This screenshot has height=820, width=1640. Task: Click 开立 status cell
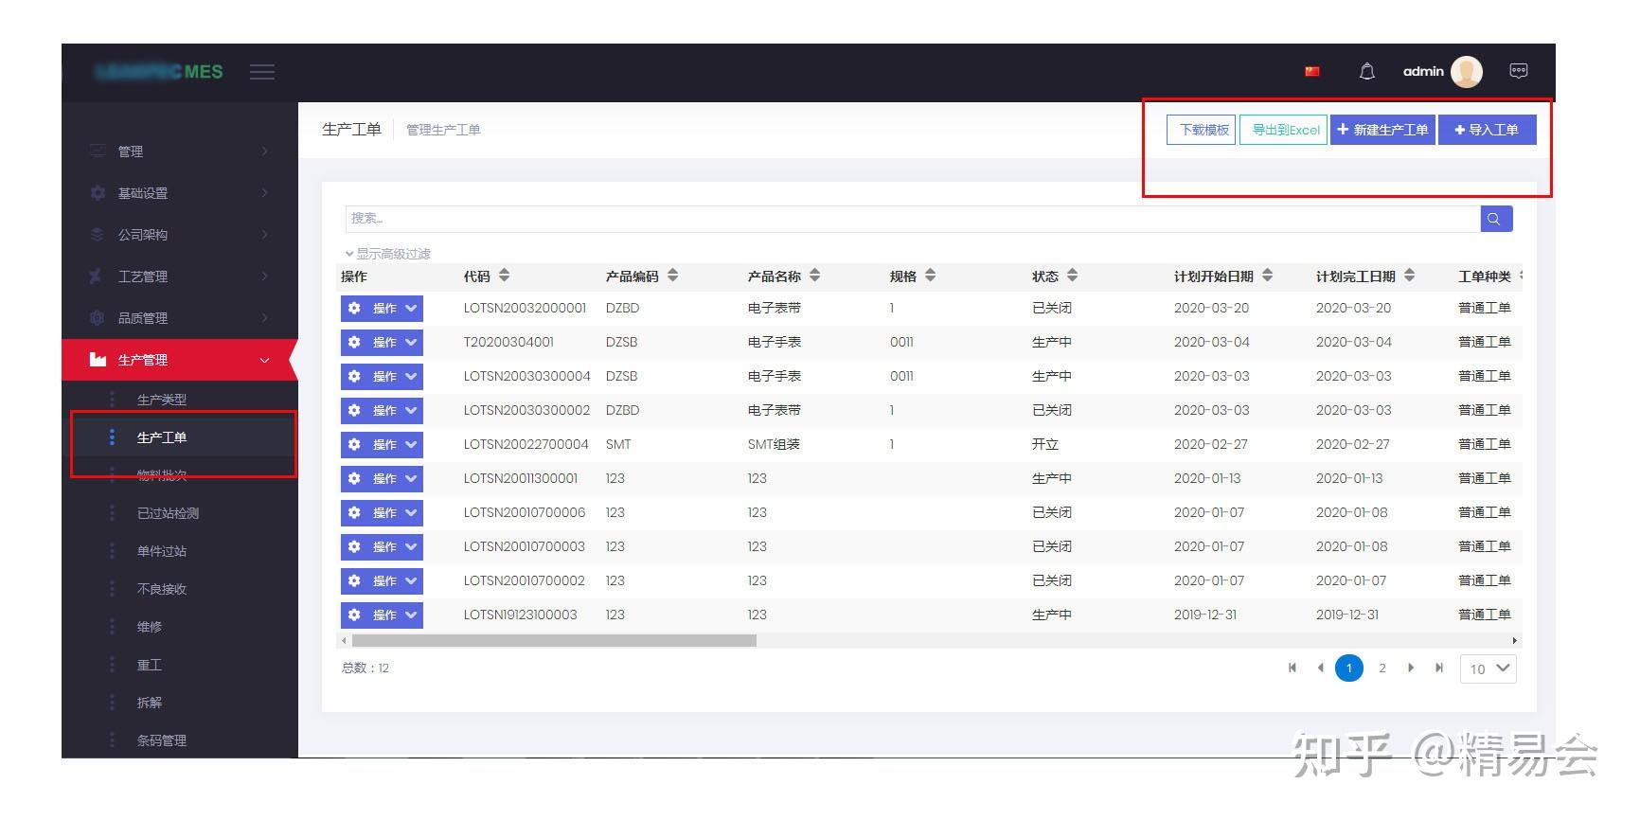[1045, 444]
